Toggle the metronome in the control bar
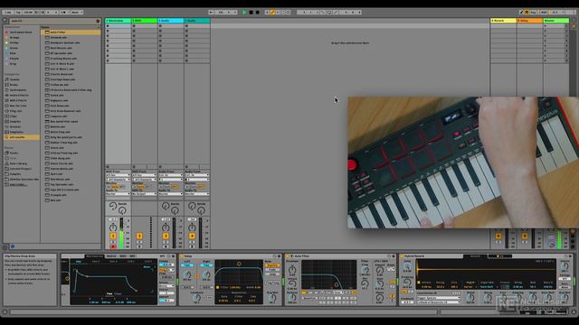 point(64,12)
